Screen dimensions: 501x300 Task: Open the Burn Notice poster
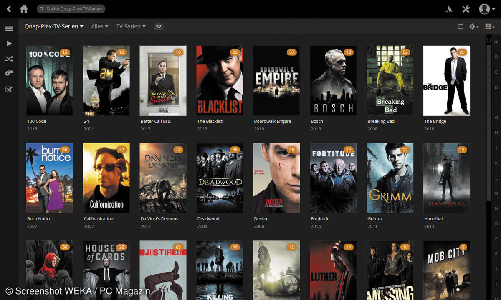[x=49, y=178]
